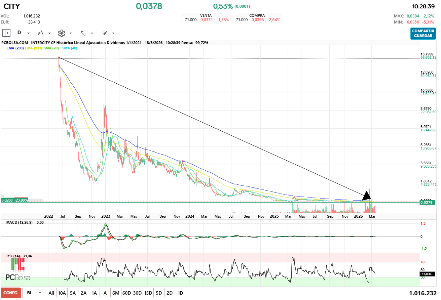Open the BI selector dropdown
This screenshot has height=300, width=441.
[40, 293]
